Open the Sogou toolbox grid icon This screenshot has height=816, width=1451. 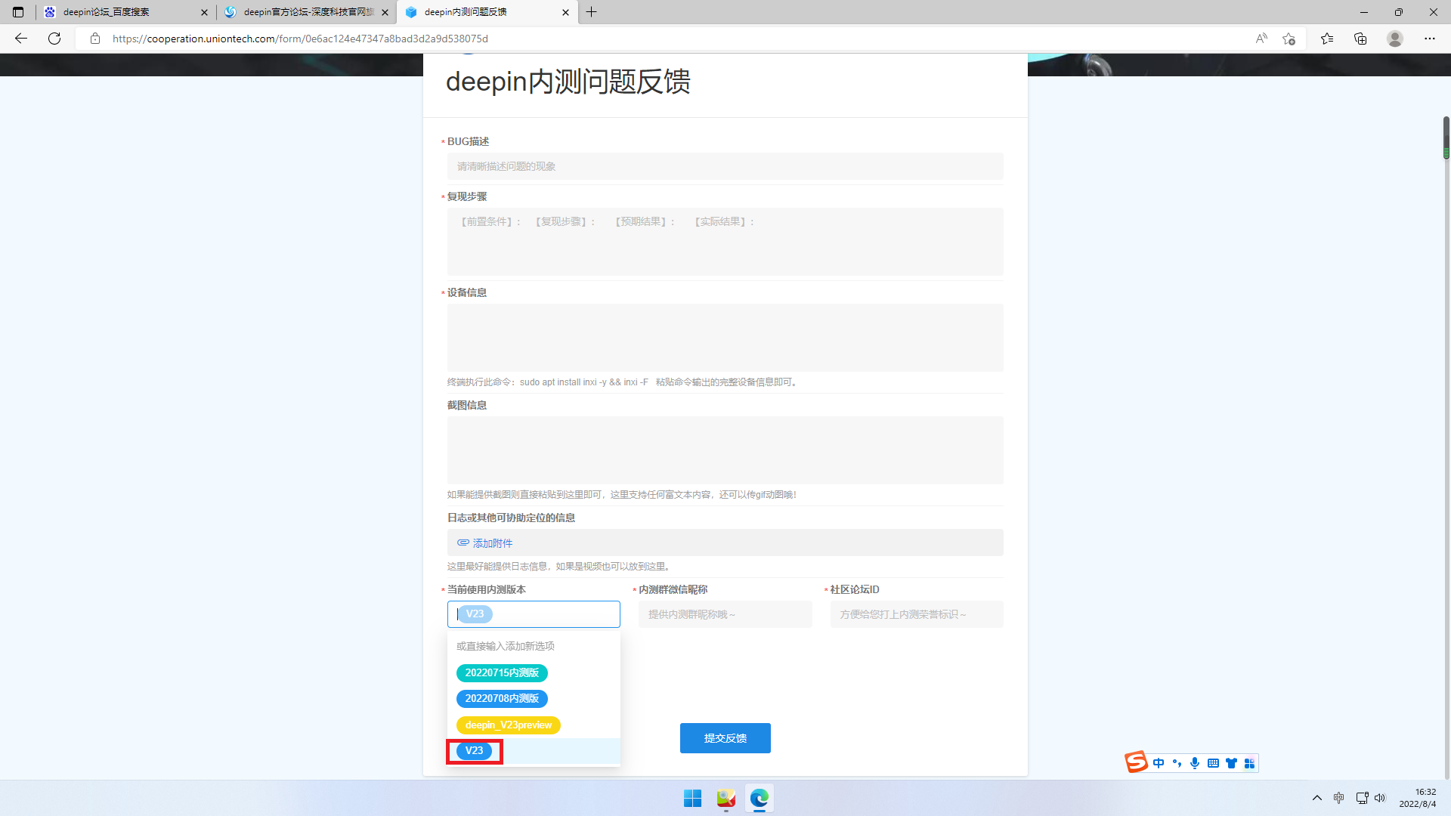tap(1250, 762)
